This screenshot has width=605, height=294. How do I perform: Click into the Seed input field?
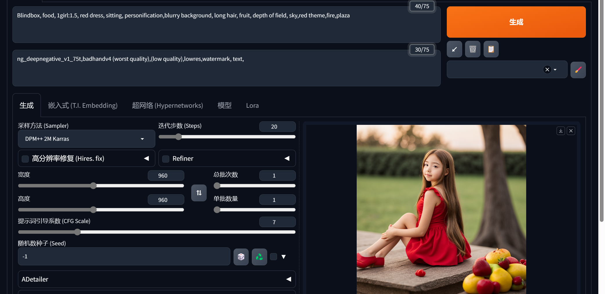pos(124,257)
